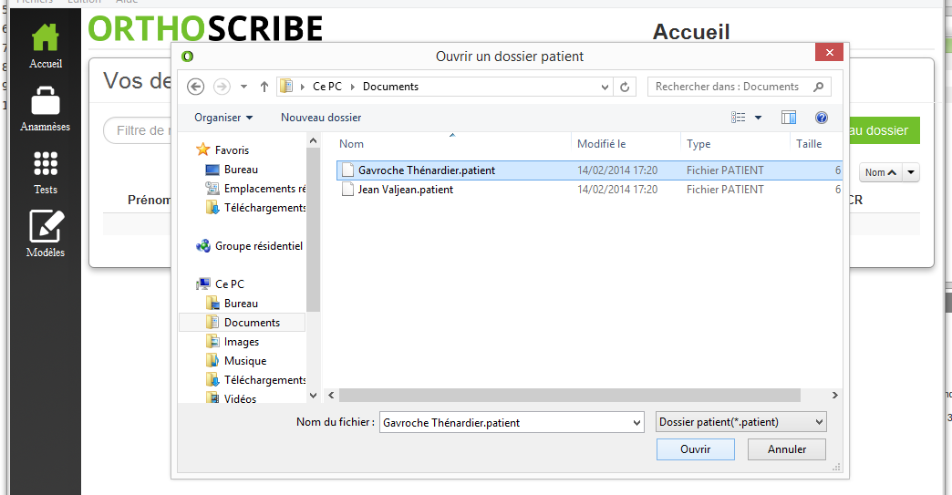This screenshot has height=495, width=952.
Task: Go up one folder level arrow
Action: [x=264, y=87]
